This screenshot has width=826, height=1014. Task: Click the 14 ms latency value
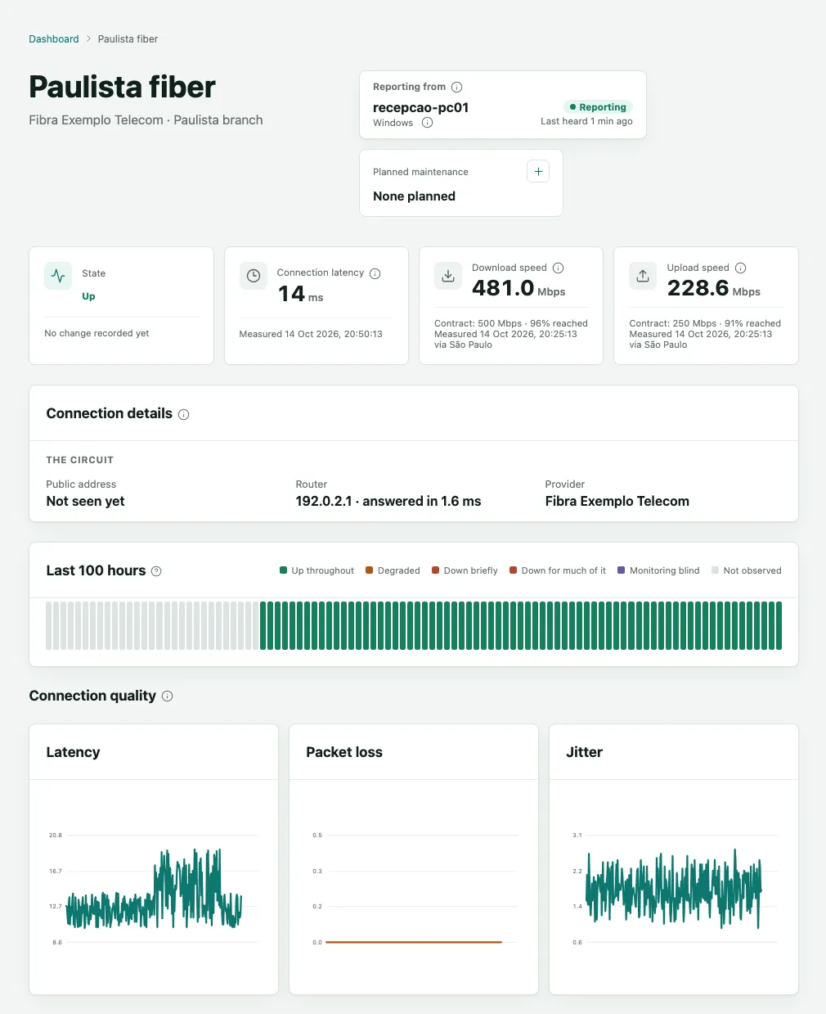tap(300, 294)
